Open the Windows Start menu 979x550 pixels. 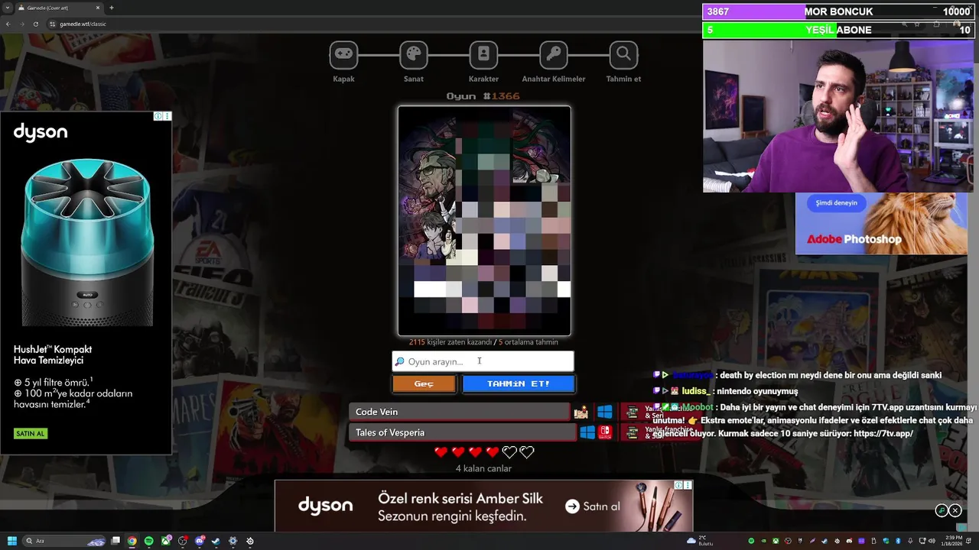(x=11, y=541)
